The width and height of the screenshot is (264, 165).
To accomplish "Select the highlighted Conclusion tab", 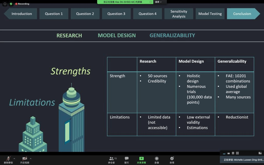I will 243,14.
